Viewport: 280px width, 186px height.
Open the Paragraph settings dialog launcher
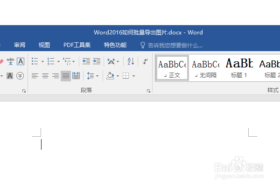(148, 91)
